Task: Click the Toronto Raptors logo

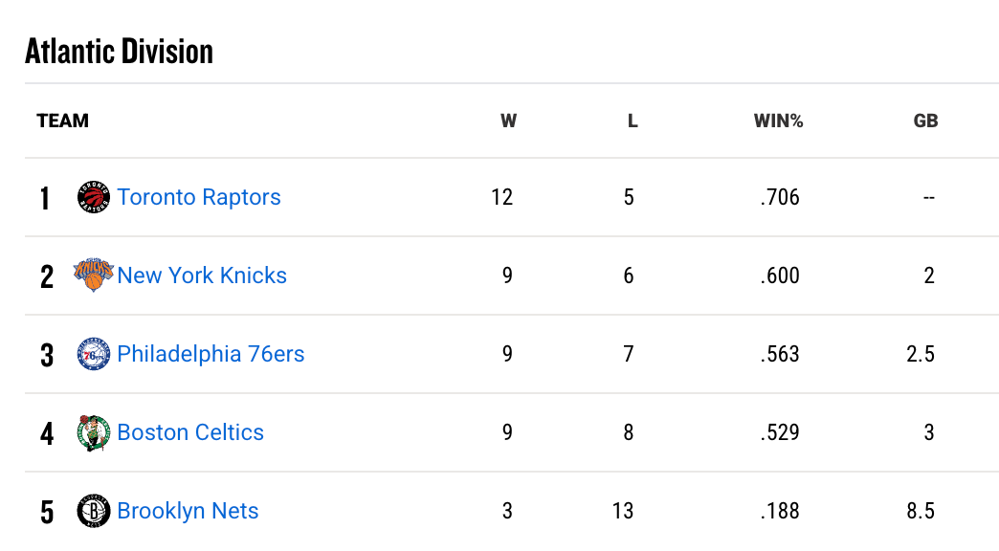Action: [95, 197]
